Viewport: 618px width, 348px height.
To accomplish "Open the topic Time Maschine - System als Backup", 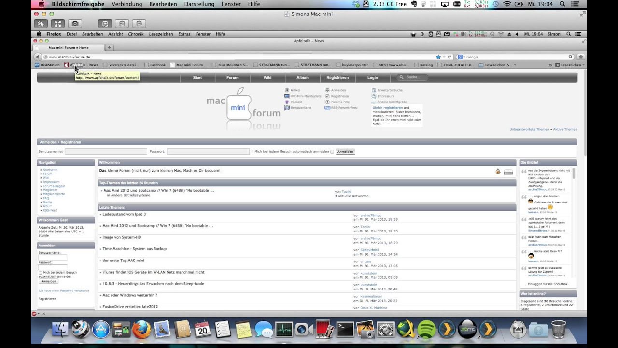I will 134,249.
